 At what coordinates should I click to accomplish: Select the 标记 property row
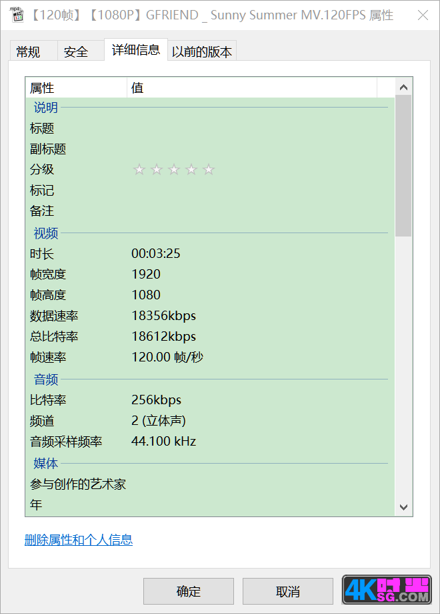210,190
